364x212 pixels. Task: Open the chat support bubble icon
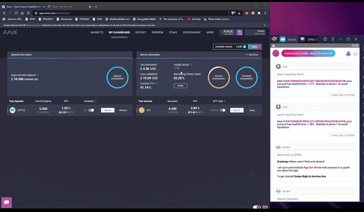6,202
